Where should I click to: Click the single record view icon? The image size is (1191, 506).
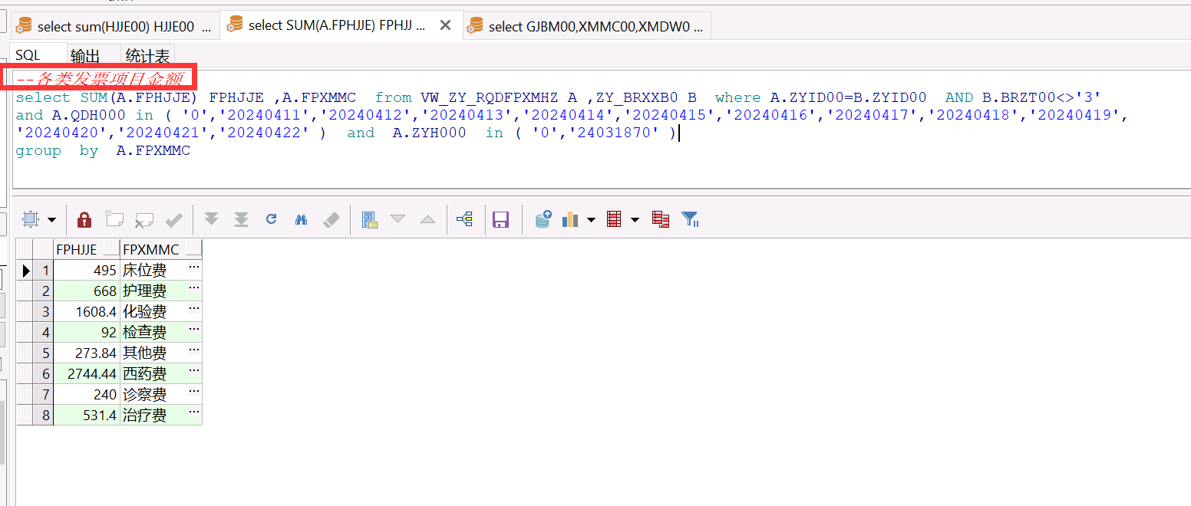pyautogui.click(x=370, y=219)
